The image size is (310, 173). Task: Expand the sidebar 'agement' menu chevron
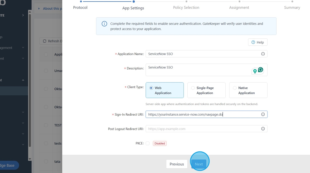23,47
